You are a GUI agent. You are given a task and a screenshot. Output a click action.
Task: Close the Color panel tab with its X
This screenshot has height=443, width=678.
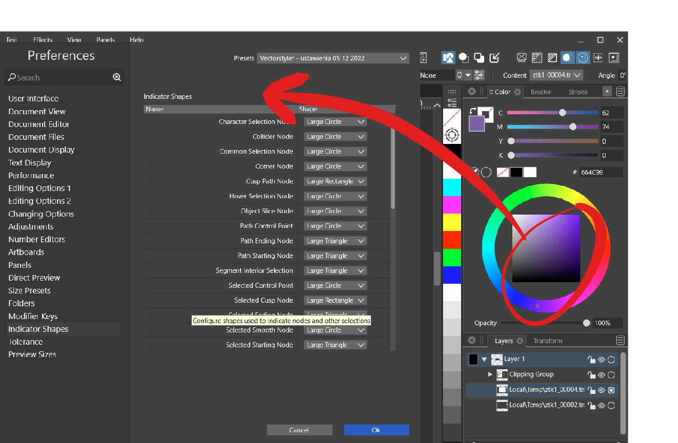(x=517, y=92)
